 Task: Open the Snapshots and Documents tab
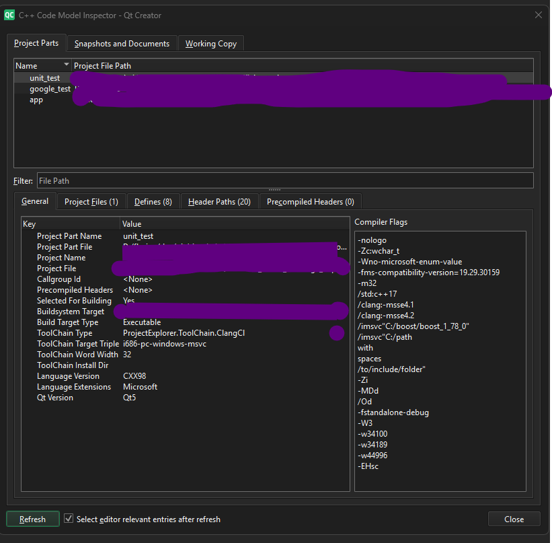[122, 44]
